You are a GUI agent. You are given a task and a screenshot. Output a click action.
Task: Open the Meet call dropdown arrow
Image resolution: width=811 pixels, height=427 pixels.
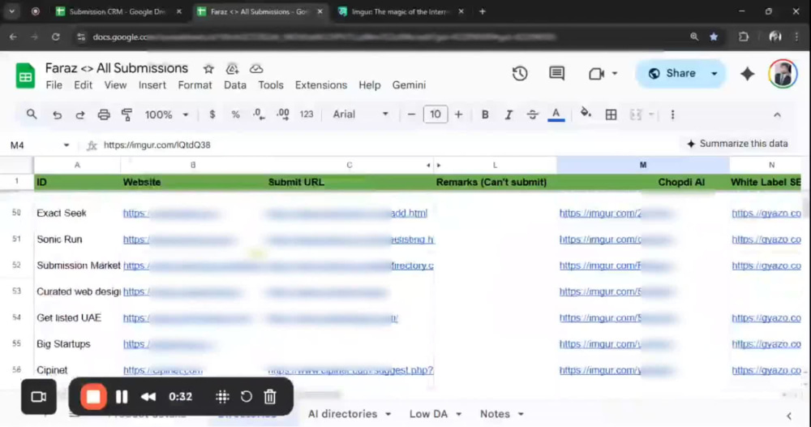615,74
